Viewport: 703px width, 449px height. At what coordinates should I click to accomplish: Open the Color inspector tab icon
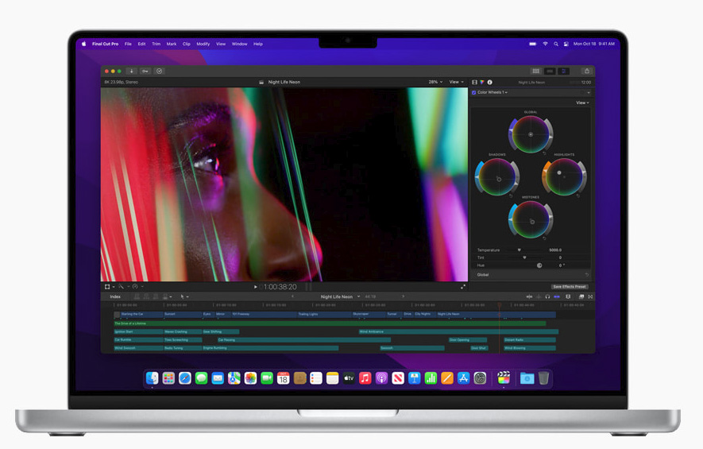pyautogui.click(x=482, y=82)
